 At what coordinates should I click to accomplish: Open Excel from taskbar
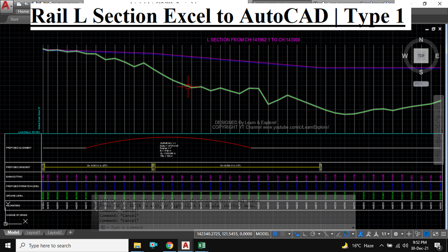(x=201, y=245)
